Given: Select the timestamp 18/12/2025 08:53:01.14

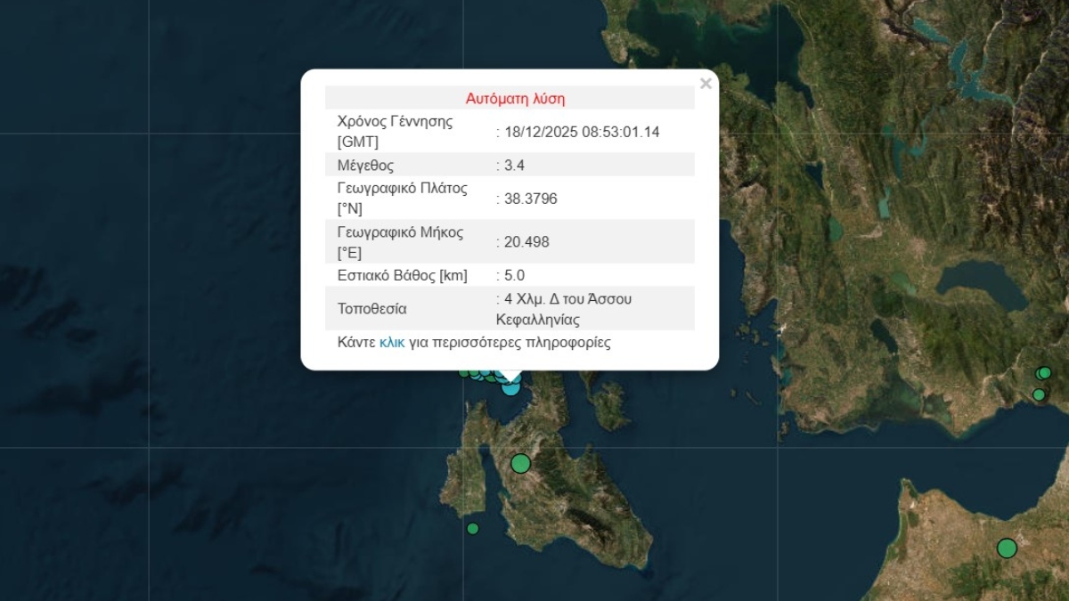Looking at the screenshot, I should [x=582, y=132].
